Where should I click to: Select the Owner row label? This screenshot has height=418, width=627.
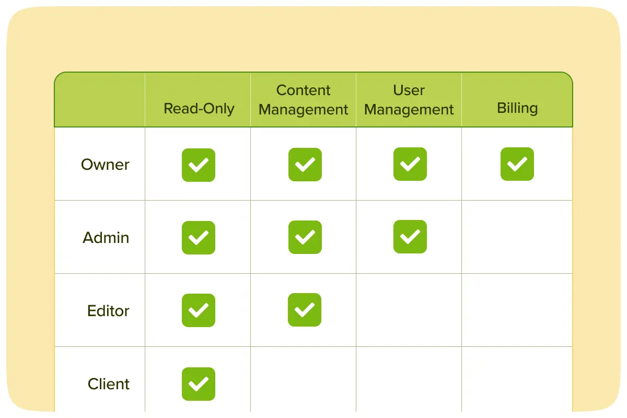(x=105, y=165)
